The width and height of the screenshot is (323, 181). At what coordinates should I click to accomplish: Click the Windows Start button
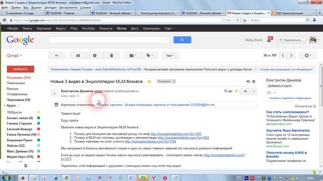click(6, 177)
